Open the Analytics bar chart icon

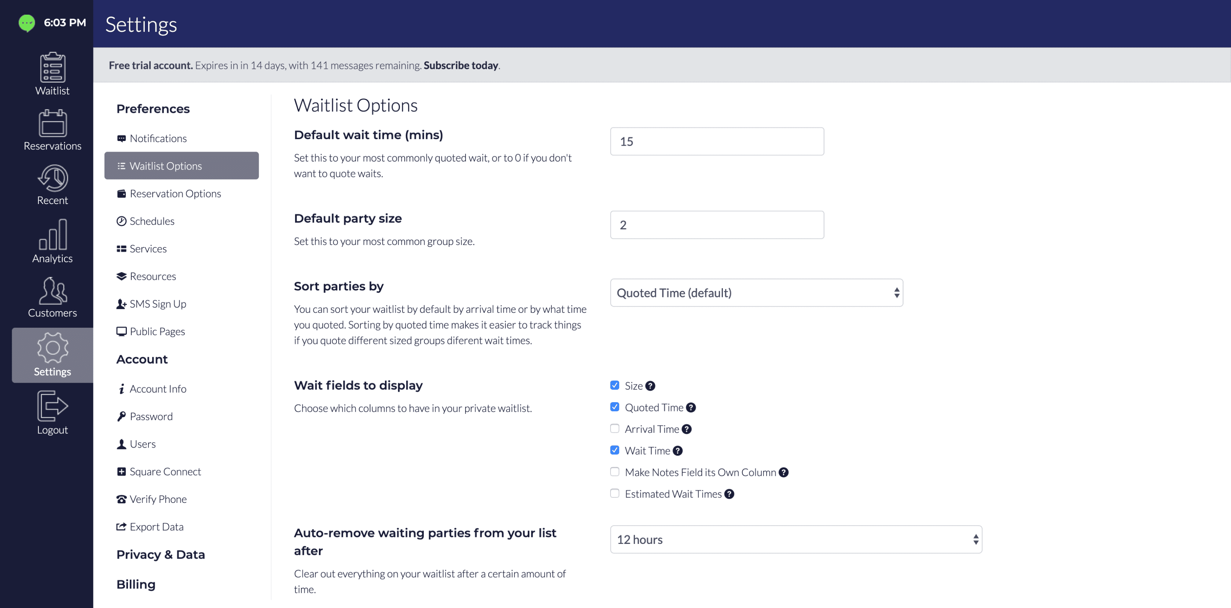tap(52, 234)
